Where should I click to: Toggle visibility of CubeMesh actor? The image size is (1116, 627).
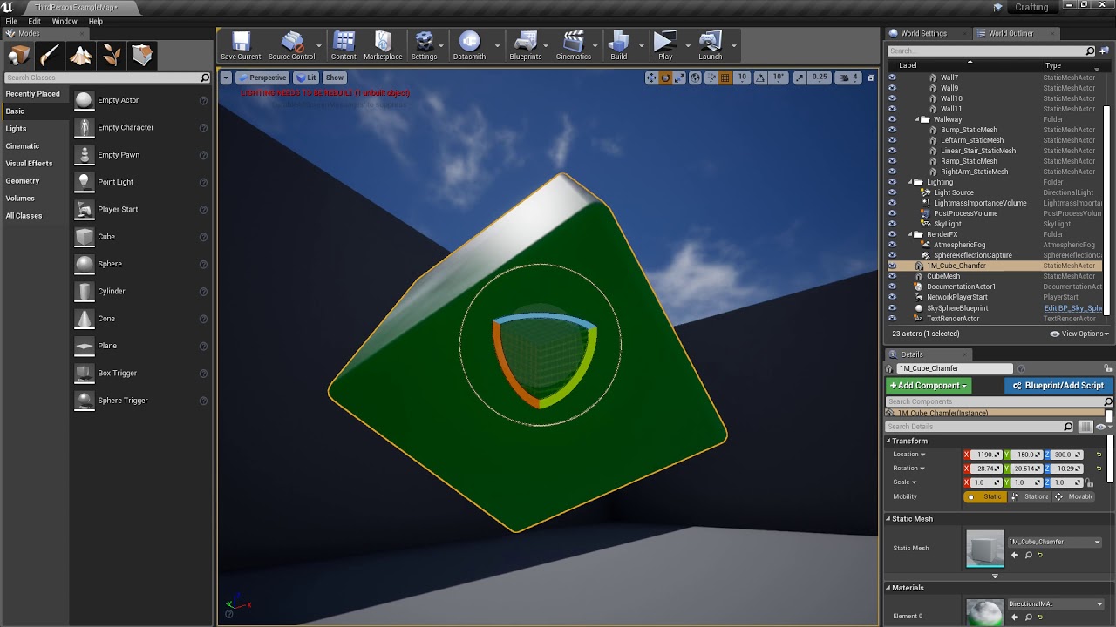[892, 276]
